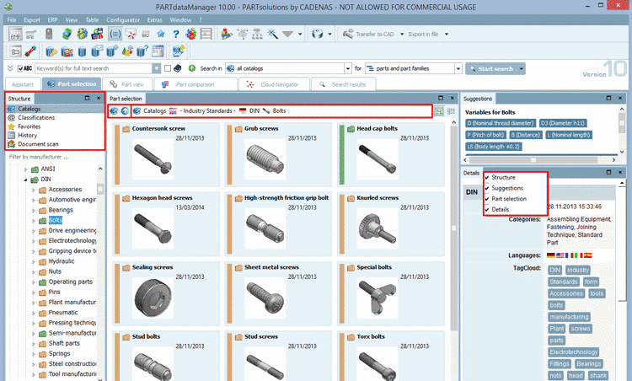The width and height of the screenshot is (632, 381).
Task: Click the blue book icon near search
Action: coord(177,68)
